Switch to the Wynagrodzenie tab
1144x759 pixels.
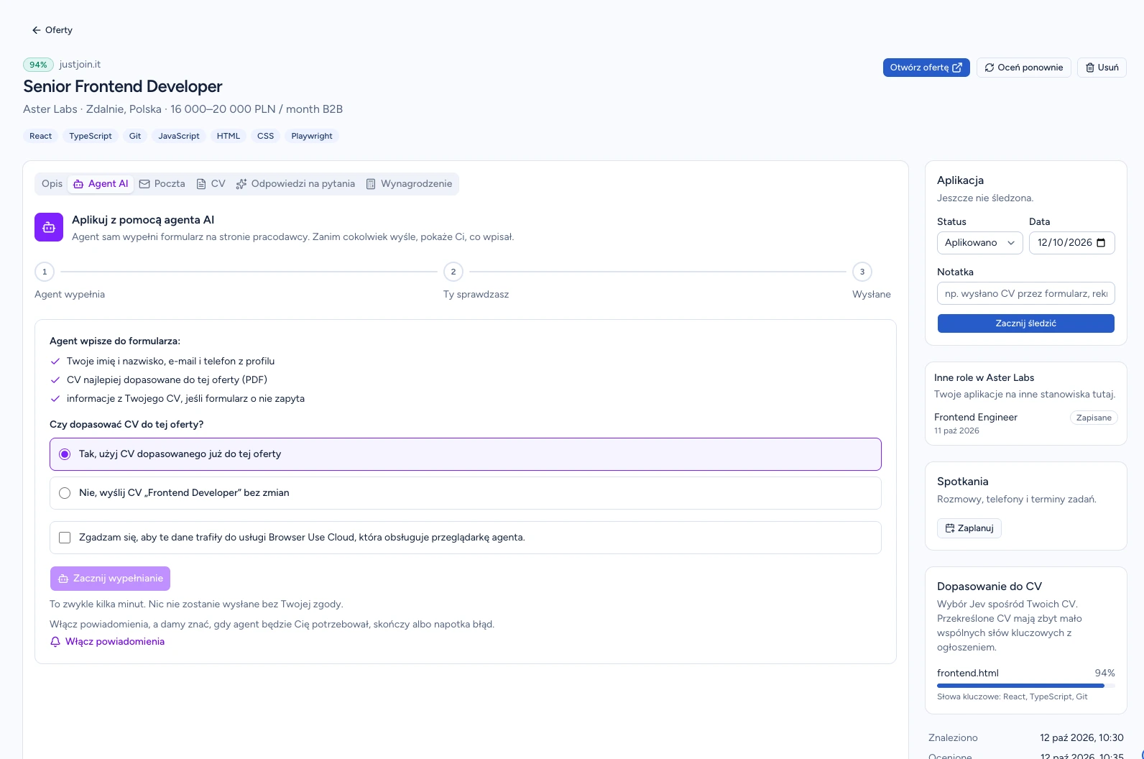click(410, 184)
